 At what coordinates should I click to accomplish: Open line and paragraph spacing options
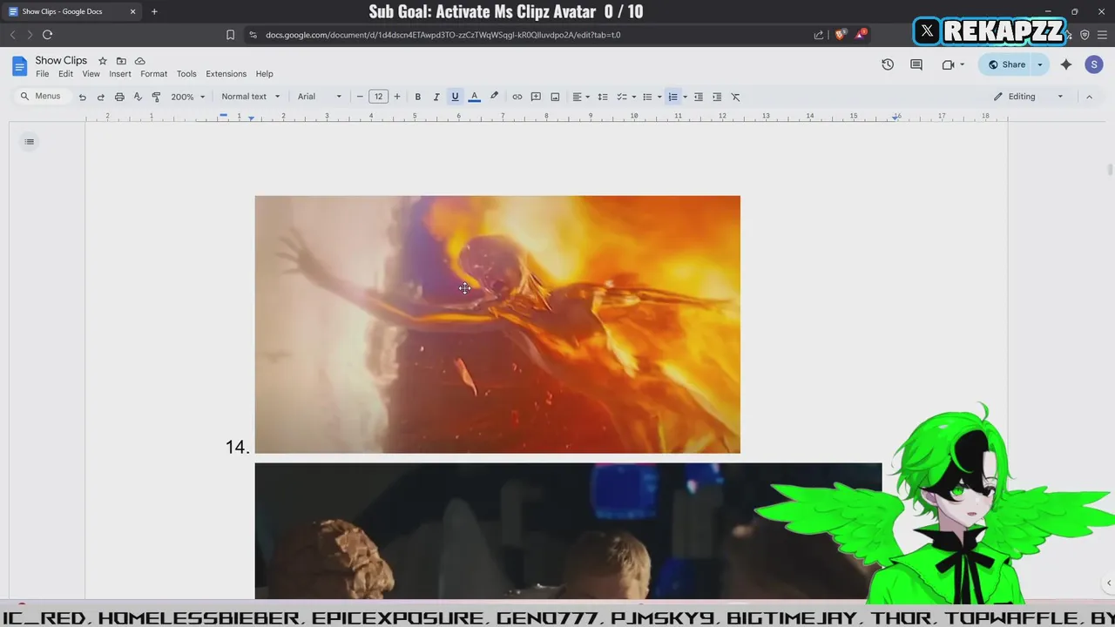(603, 97)
